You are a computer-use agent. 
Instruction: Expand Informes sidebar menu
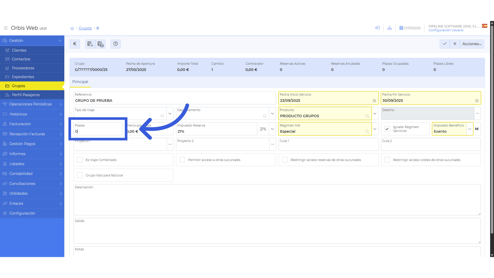32,154
